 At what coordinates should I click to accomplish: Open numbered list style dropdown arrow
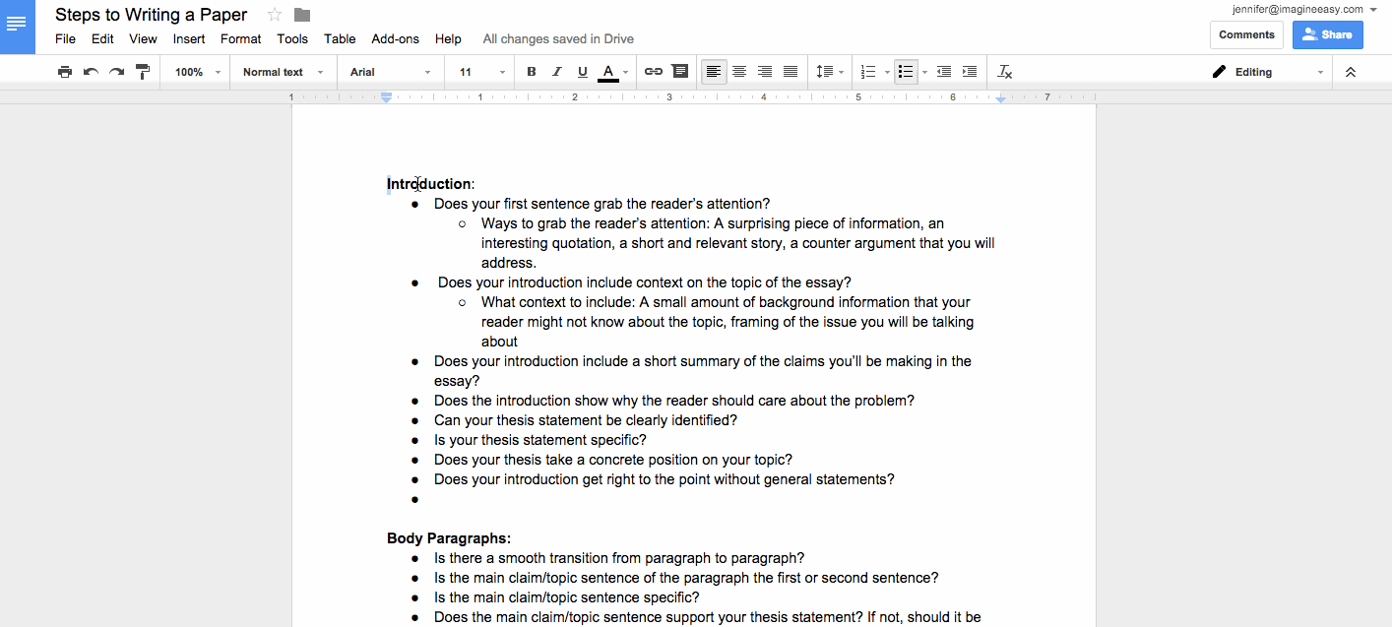(887, 73)
